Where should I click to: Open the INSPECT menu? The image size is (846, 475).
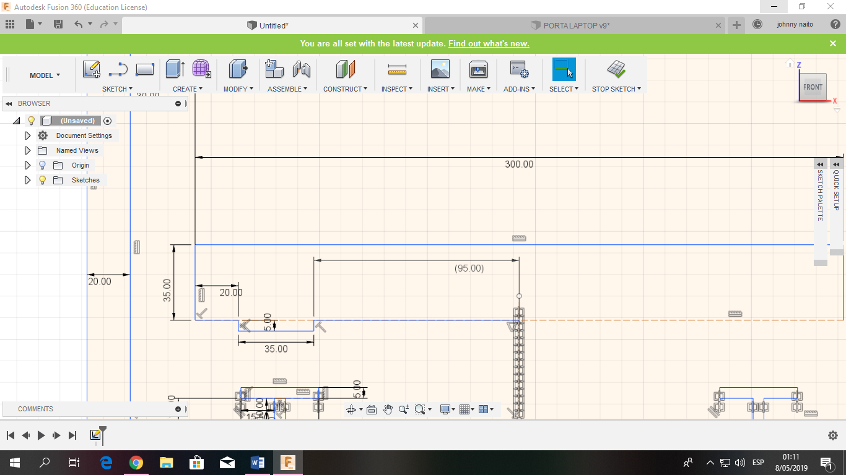[x=397, y=89]
